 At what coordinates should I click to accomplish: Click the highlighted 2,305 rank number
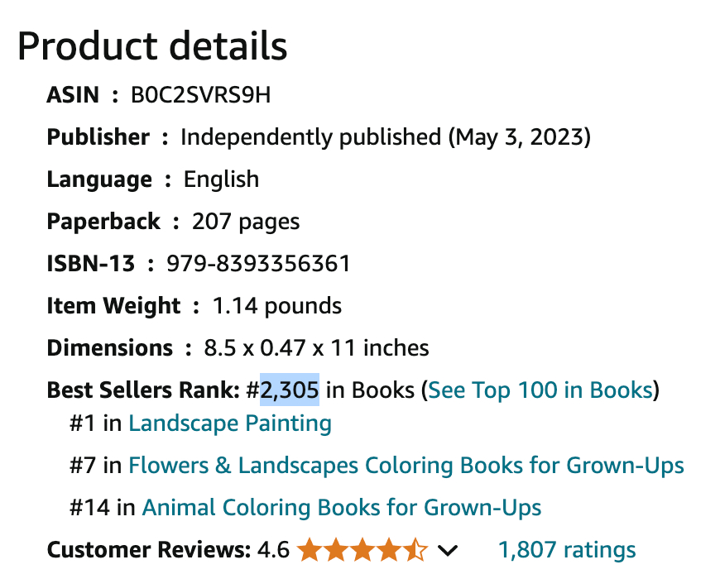(x=290, y=390)
